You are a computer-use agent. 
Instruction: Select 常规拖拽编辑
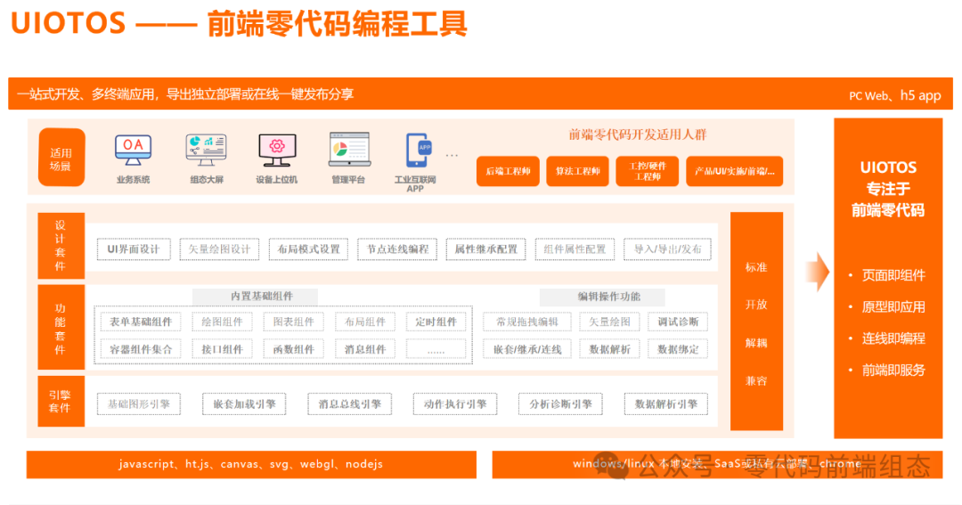527,322
